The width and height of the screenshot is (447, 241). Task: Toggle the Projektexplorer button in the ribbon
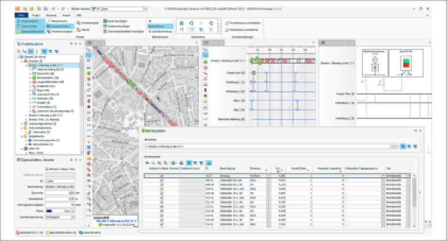30,21
